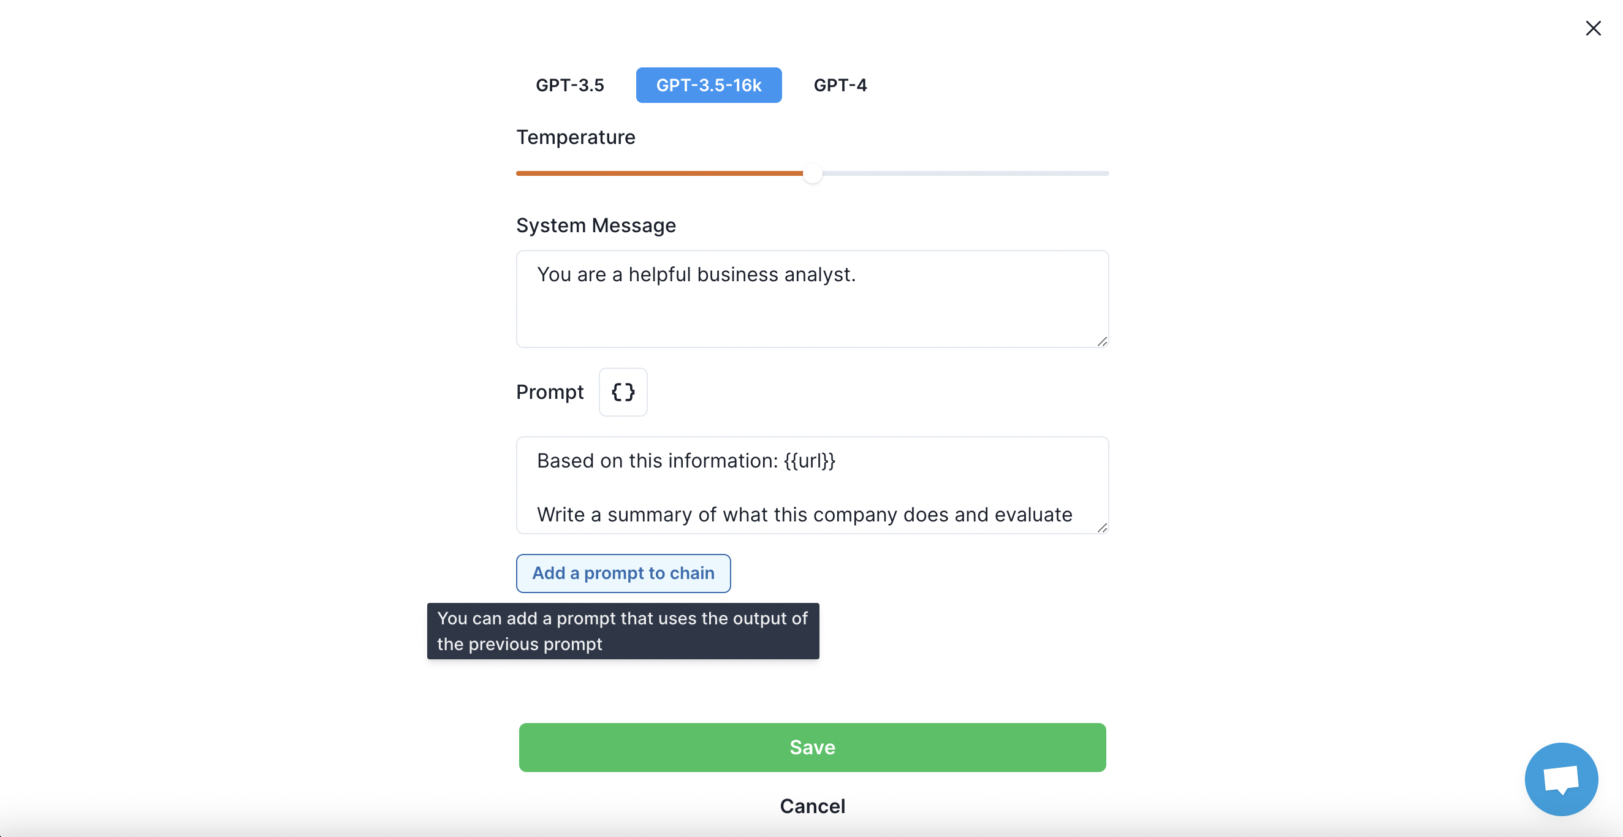Screen dimensions: 1623x837
Task: Save the prompt configuration
Action: point(812,748)
